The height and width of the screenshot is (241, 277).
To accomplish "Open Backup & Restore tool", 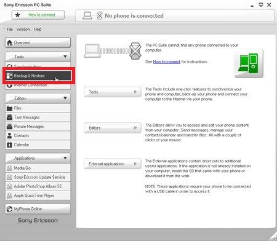I will 38,76.
